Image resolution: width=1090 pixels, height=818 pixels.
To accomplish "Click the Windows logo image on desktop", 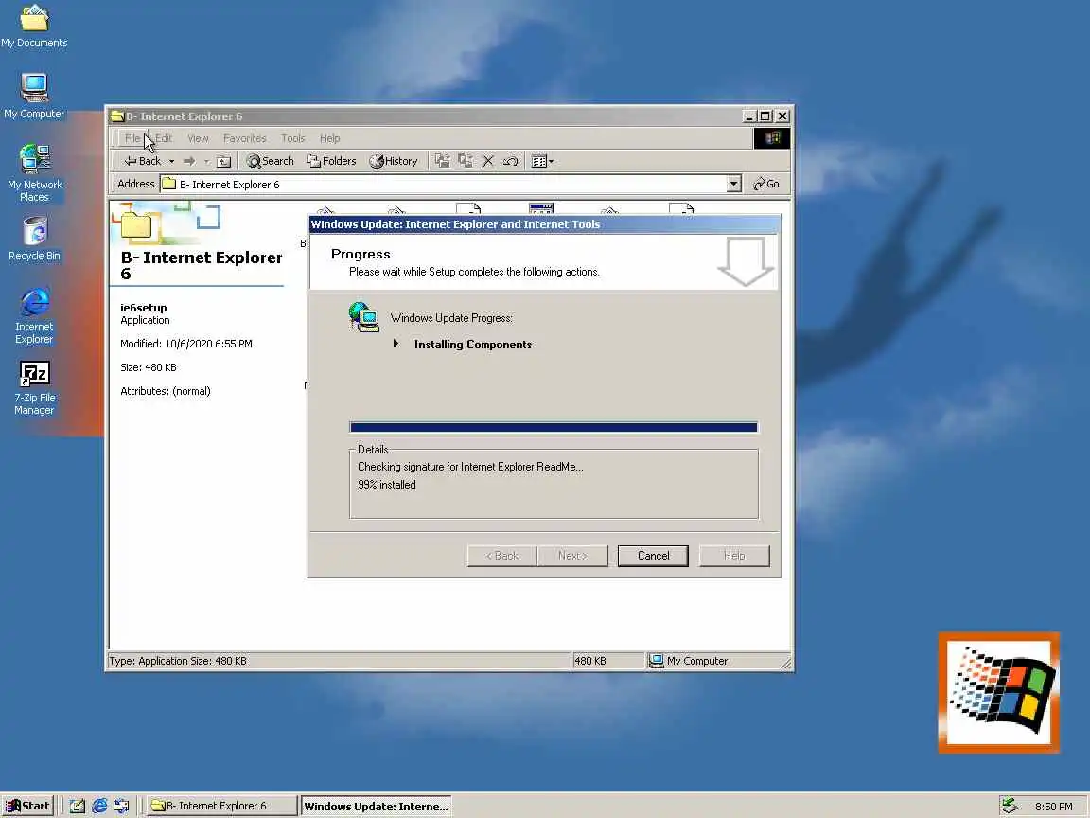I will pos(999,692).
